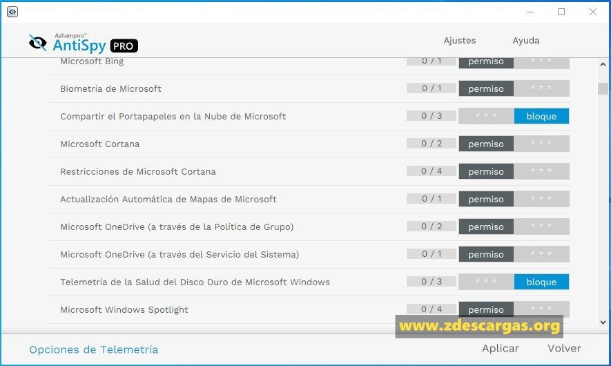Select the Biometría de Microsoft row label
This screenshot has height=366, width=611.
[110, 89]
